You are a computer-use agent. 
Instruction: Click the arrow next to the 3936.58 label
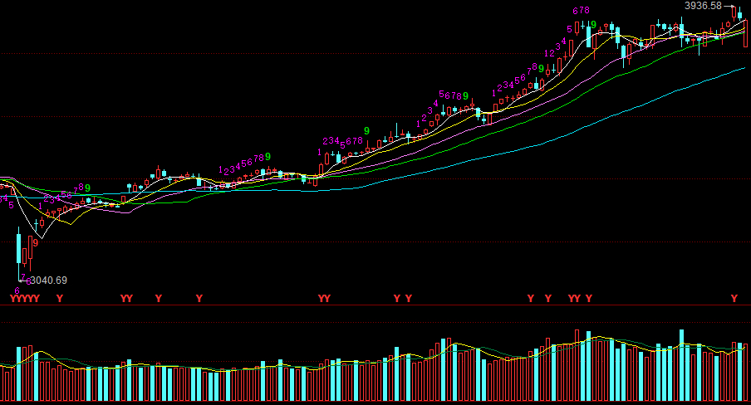pyautogui.click(x=729, y=7)
